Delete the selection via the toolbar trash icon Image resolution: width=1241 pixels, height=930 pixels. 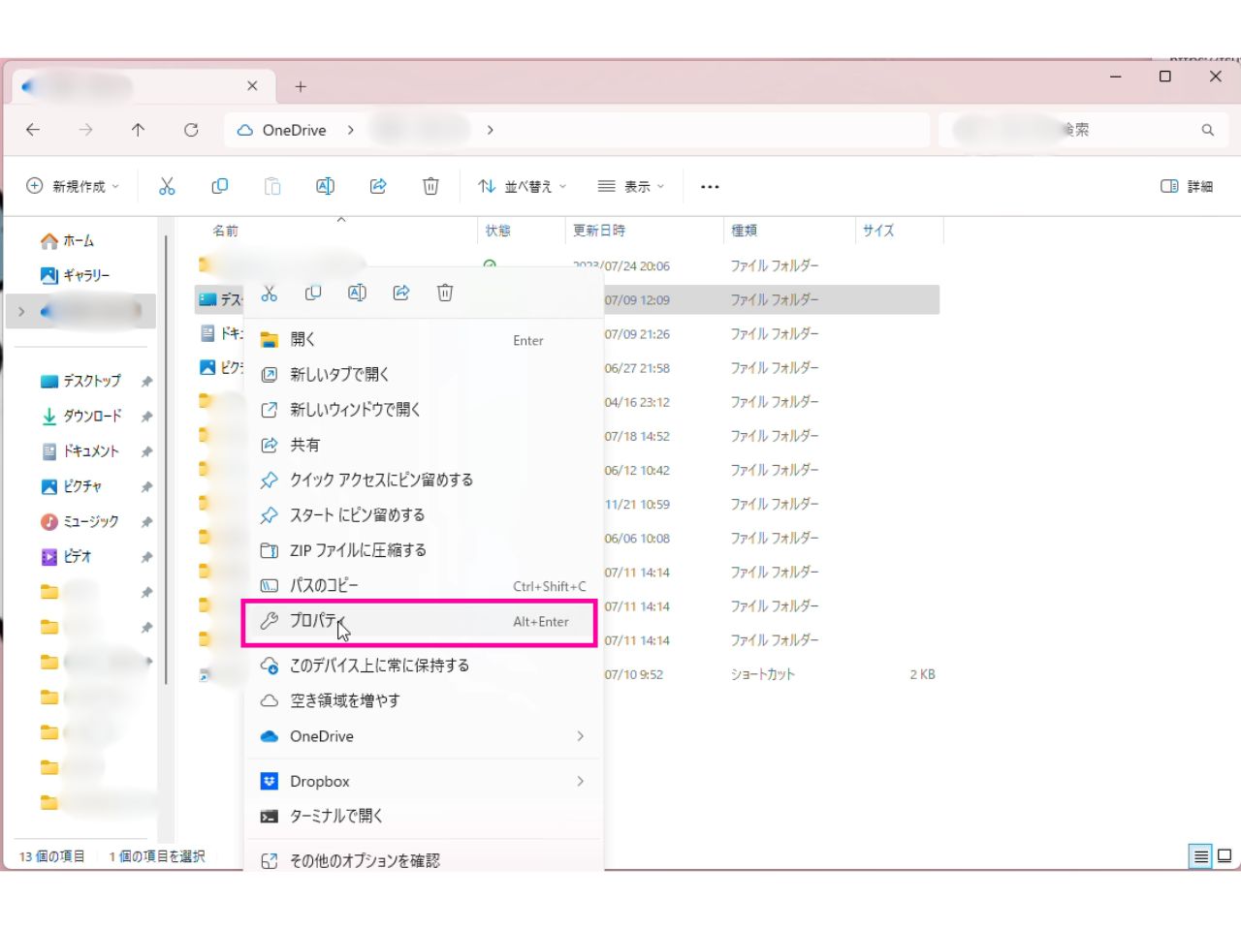430,185
